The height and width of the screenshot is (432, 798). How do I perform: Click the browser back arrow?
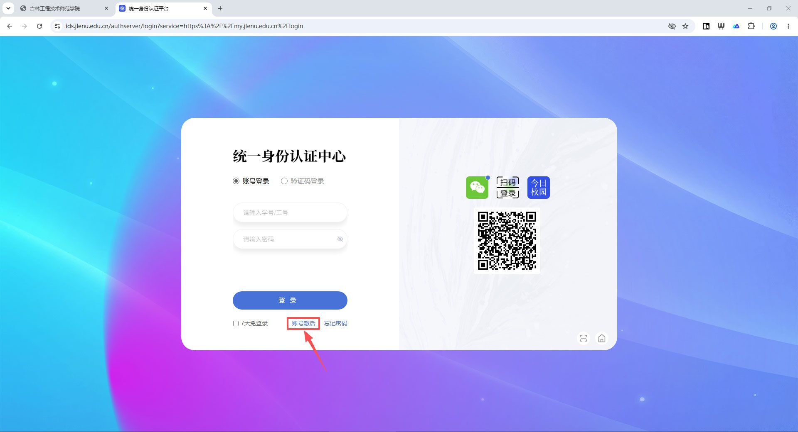(x=10, y=26)
